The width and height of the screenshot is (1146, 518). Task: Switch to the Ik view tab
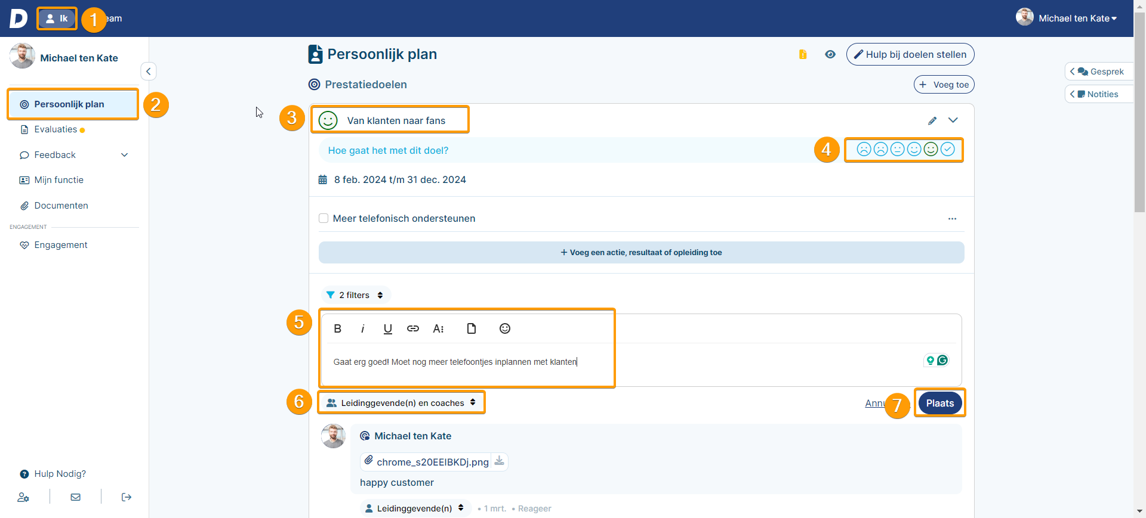[57, 18]
